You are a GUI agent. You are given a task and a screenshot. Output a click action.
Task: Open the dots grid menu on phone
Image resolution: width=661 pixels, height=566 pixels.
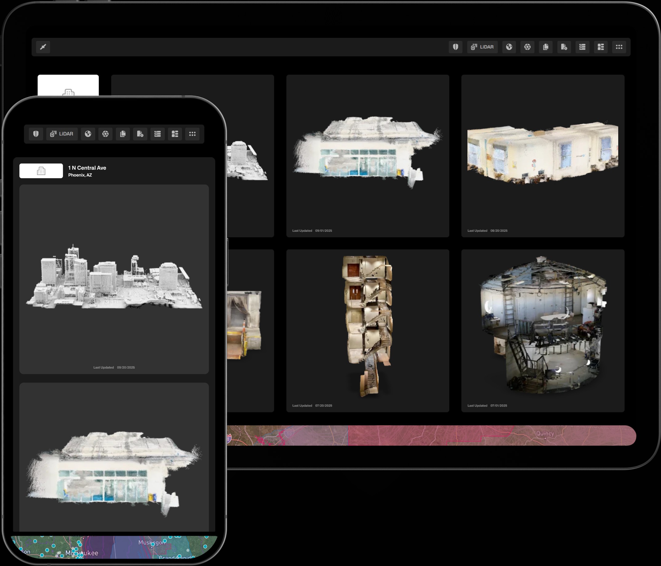(192, 134)
